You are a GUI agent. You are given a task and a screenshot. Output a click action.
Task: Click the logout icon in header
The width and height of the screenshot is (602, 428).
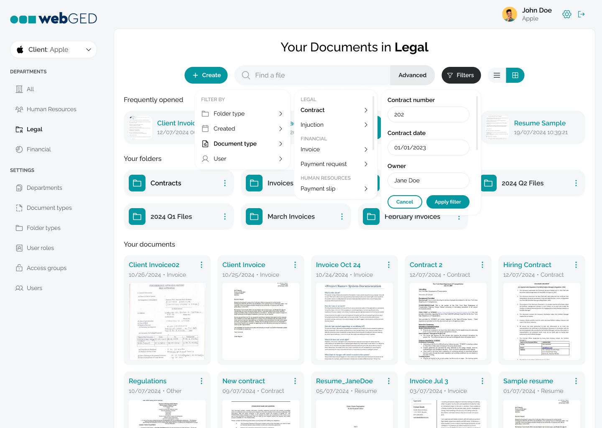pos(582,14)
